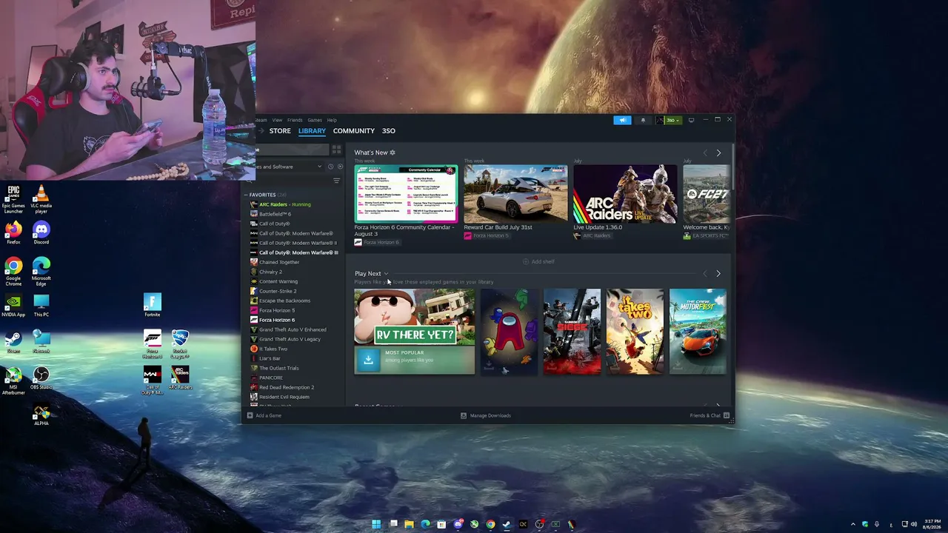
Task: Click the Windows Start button on taskbar
Action: coord(376,524)
